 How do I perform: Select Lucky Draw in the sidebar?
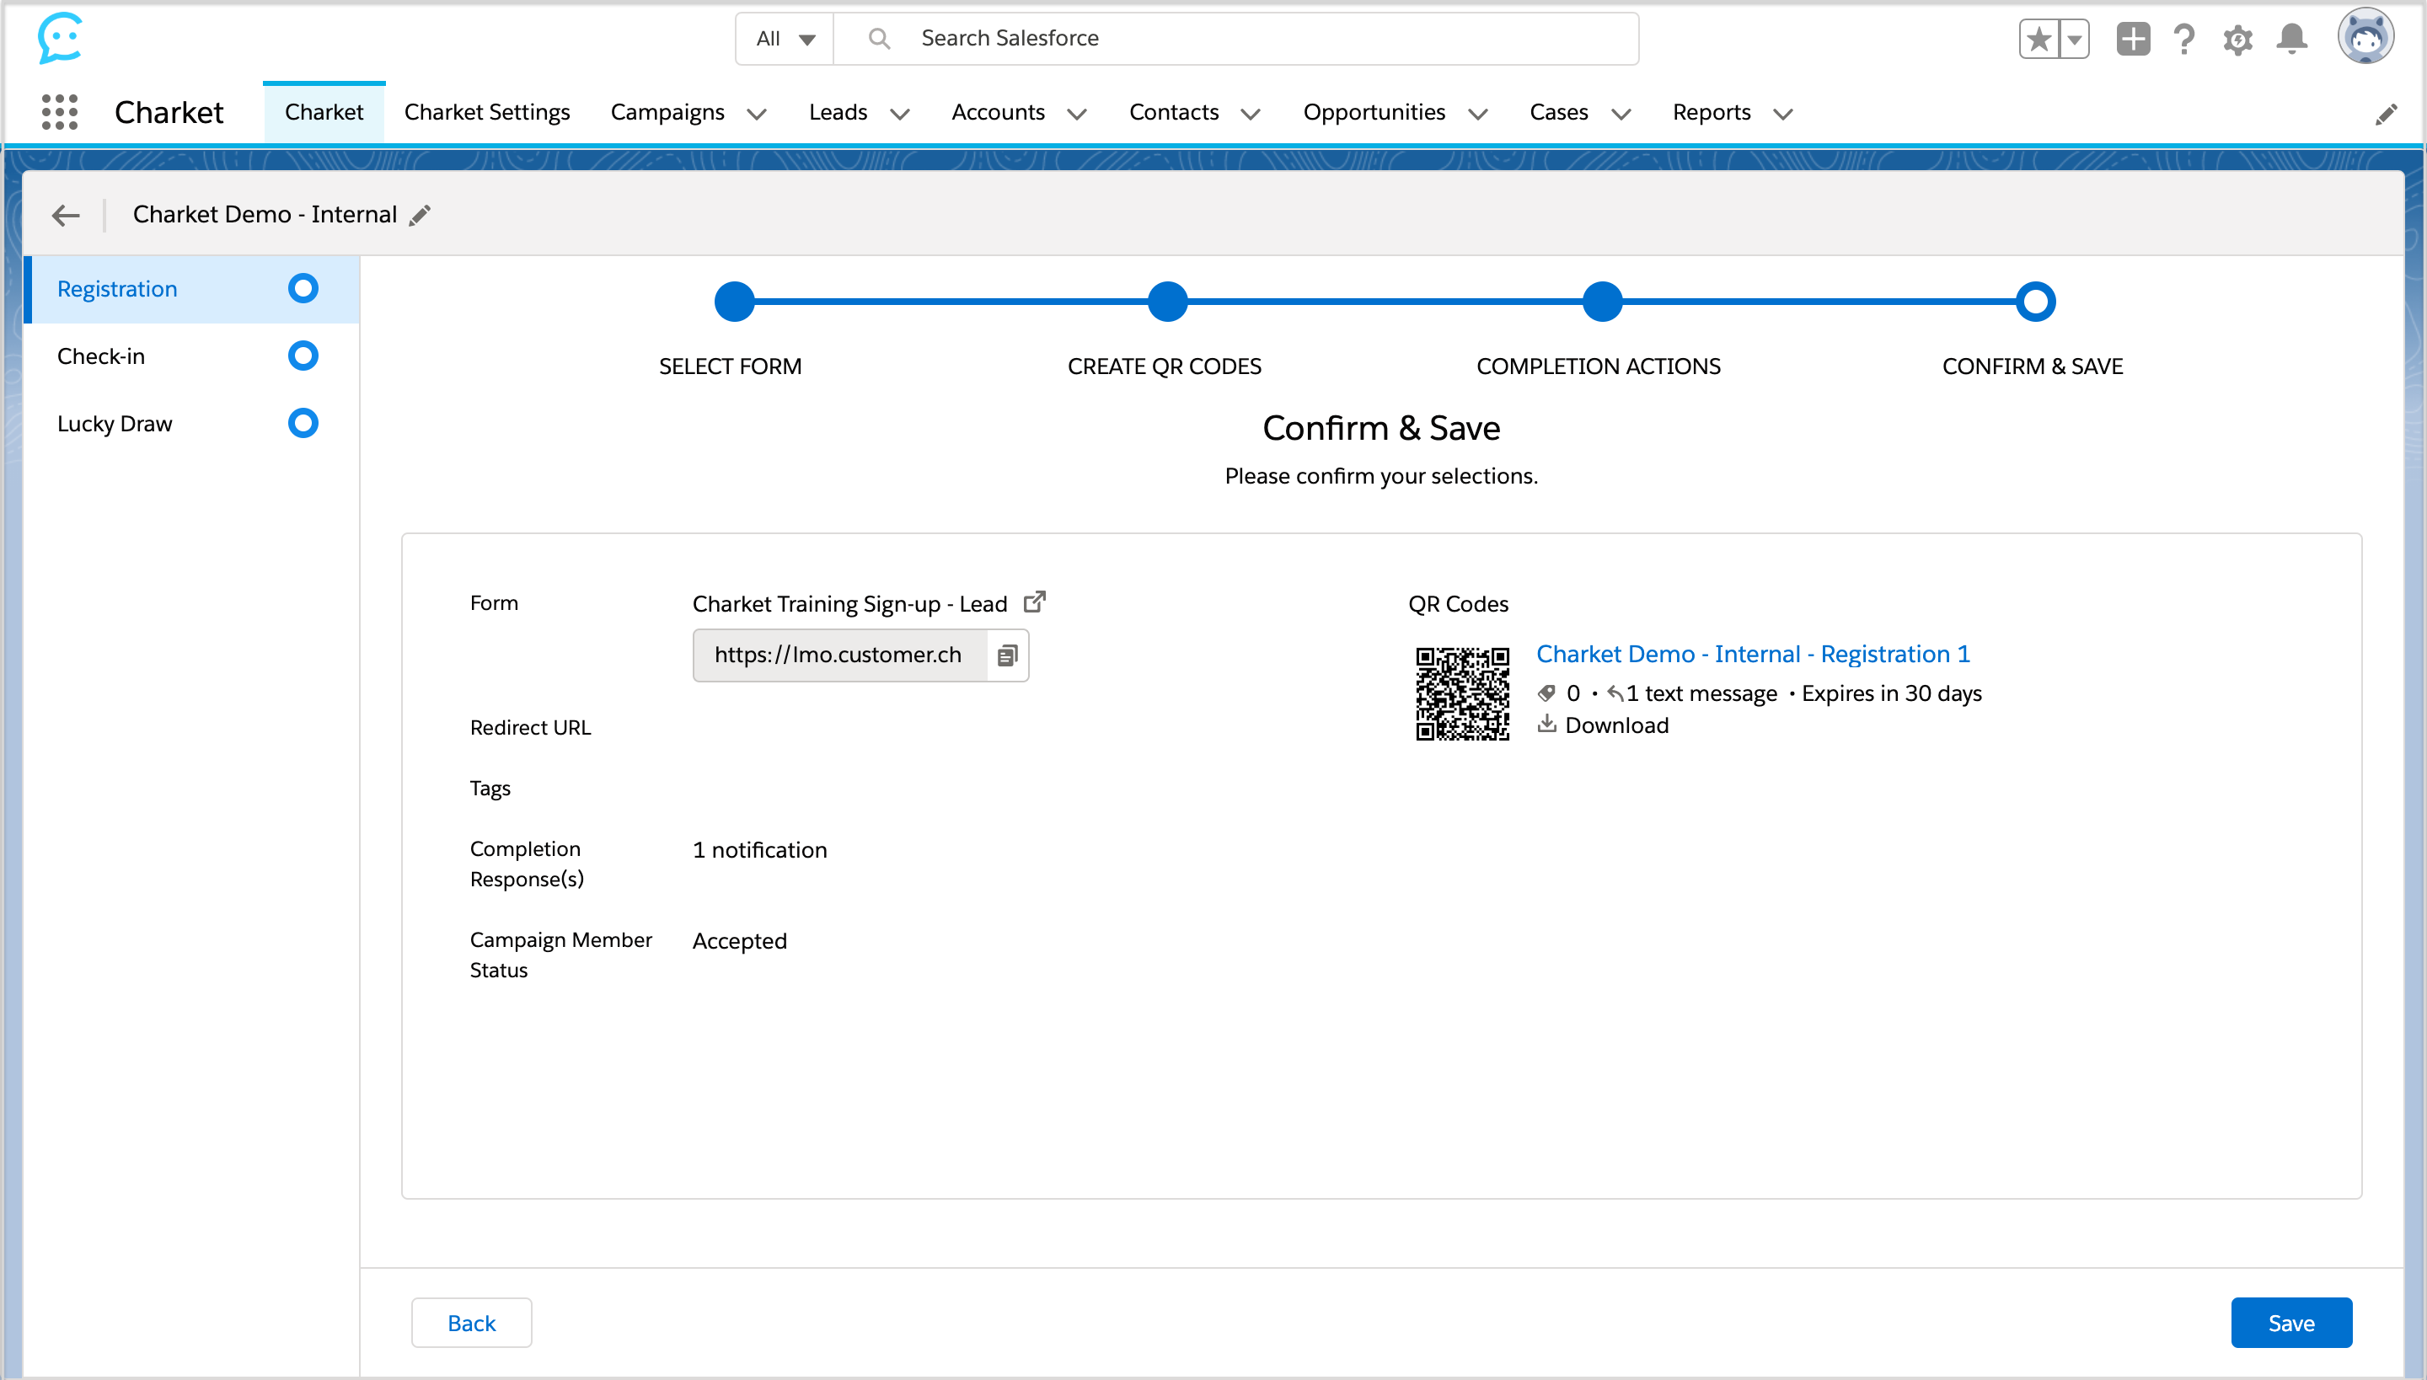coord(115,424)
